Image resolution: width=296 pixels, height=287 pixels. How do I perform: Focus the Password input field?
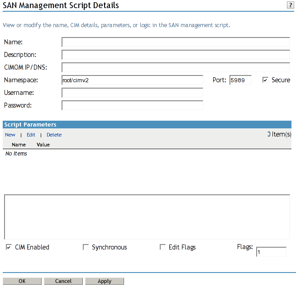(132, 106)
